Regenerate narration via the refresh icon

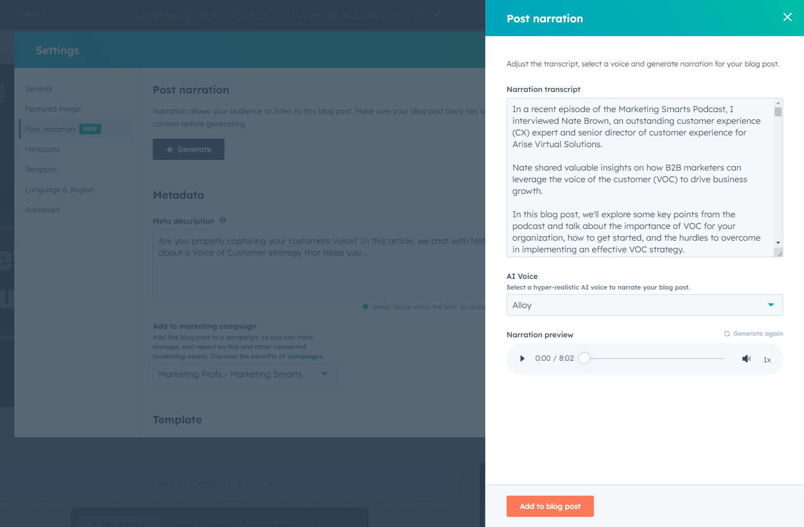click(x=726, y=334)
